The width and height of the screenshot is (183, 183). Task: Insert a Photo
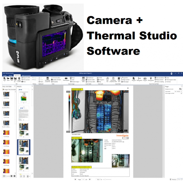point(72,78)
